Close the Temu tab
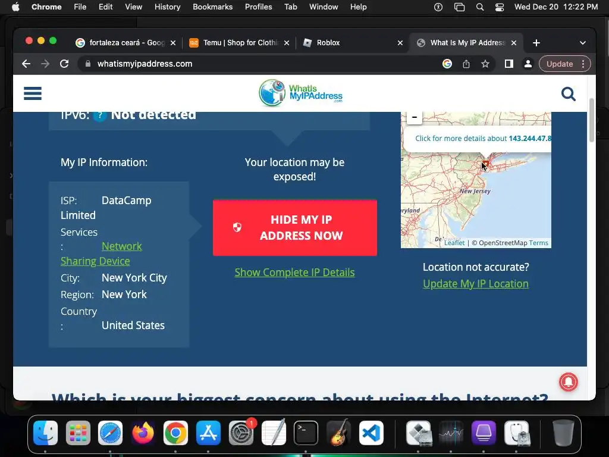 click(x=287, y=43)
